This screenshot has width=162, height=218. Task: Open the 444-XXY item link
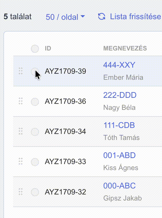tap(119, 65)
